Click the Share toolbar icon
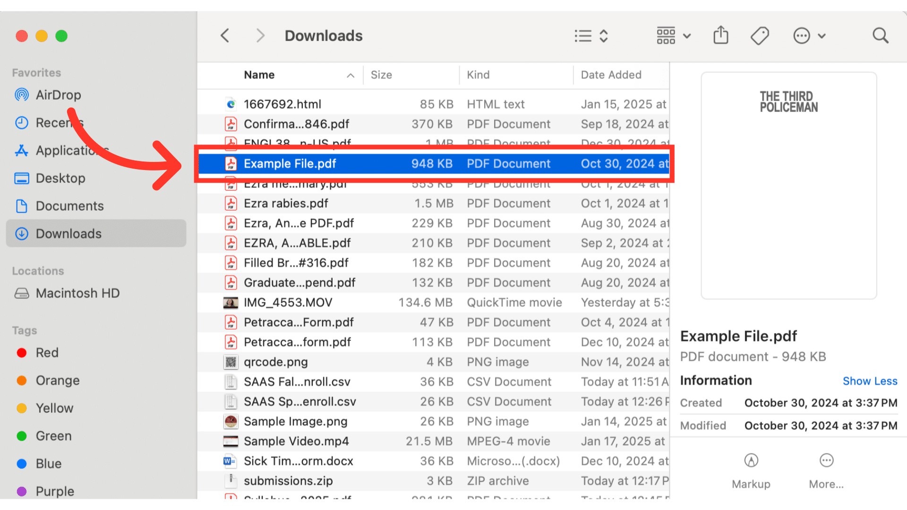 (x=720, y=35)
